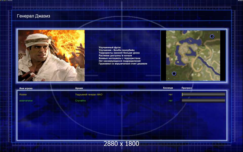
Task: Click the general's portrait image
Action: [51, 55]
